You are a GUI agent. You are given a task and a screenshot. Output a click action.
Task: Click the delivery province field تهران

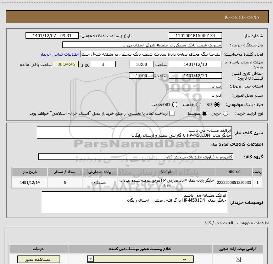[x=195, y=86]
